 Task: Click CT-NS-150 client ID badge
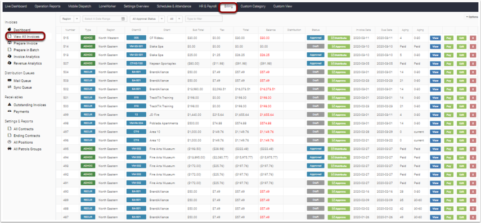(136, 63)
